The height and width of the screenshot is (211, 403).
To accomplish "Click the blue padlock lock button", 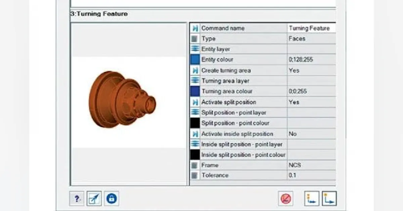I will pyautogui.click(x=111, y=199).
